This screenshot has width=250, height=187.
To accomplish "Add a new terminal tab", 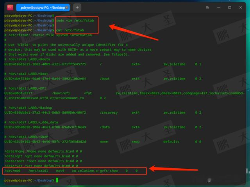I will (77, 8).
